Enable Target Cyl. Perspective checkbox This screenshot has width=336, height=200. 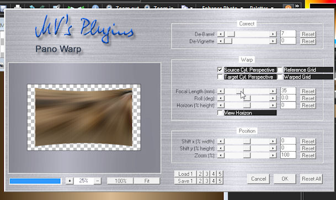pyautogui.click(x=220, y=77)
